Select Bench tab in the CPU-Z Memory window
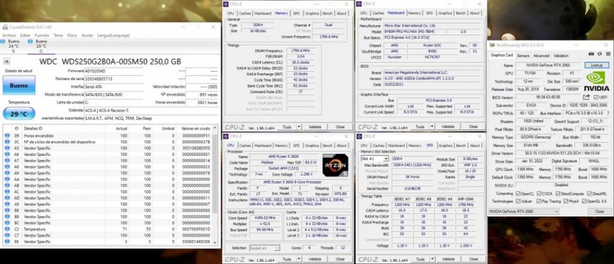Viewport: 614px width, 264px height. point(327,13)
